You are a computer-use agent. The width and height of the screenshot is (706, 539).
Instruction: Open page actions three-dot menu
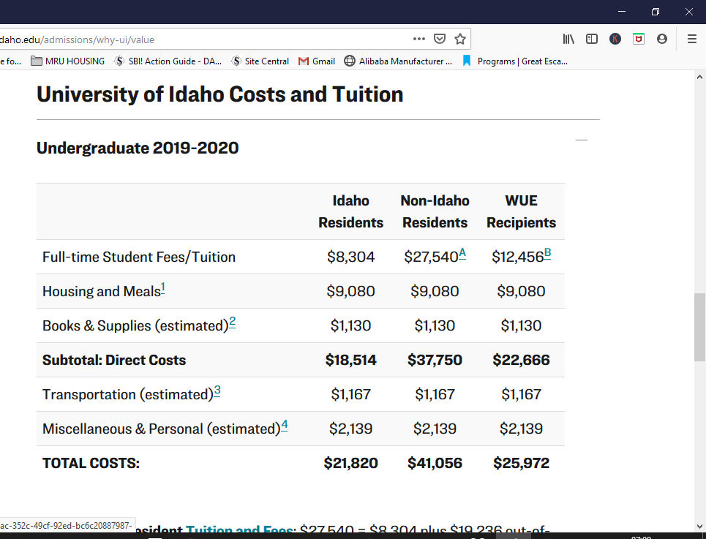[x=418, y=39]
